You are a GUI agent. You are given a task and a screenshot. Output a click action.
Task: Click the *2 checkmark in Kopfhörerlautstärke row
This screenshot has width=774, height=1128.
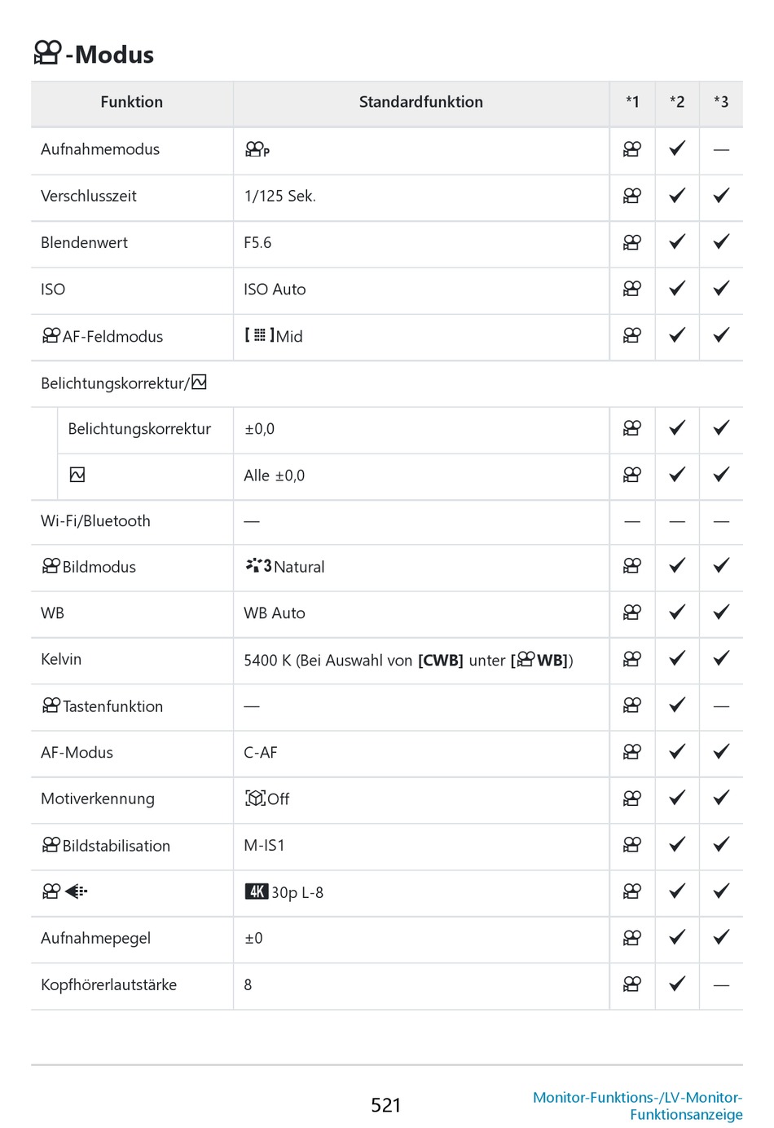[677, 984]
